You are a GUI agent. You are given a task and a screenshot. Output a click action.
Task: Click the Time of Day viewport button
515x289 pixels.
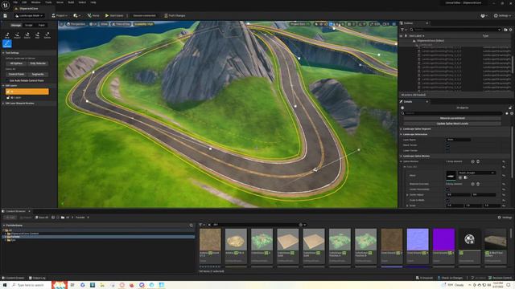point(121,24)
